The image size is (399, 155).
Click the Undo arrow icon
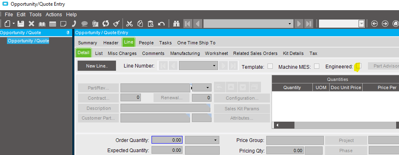click(x=161, y=24)
